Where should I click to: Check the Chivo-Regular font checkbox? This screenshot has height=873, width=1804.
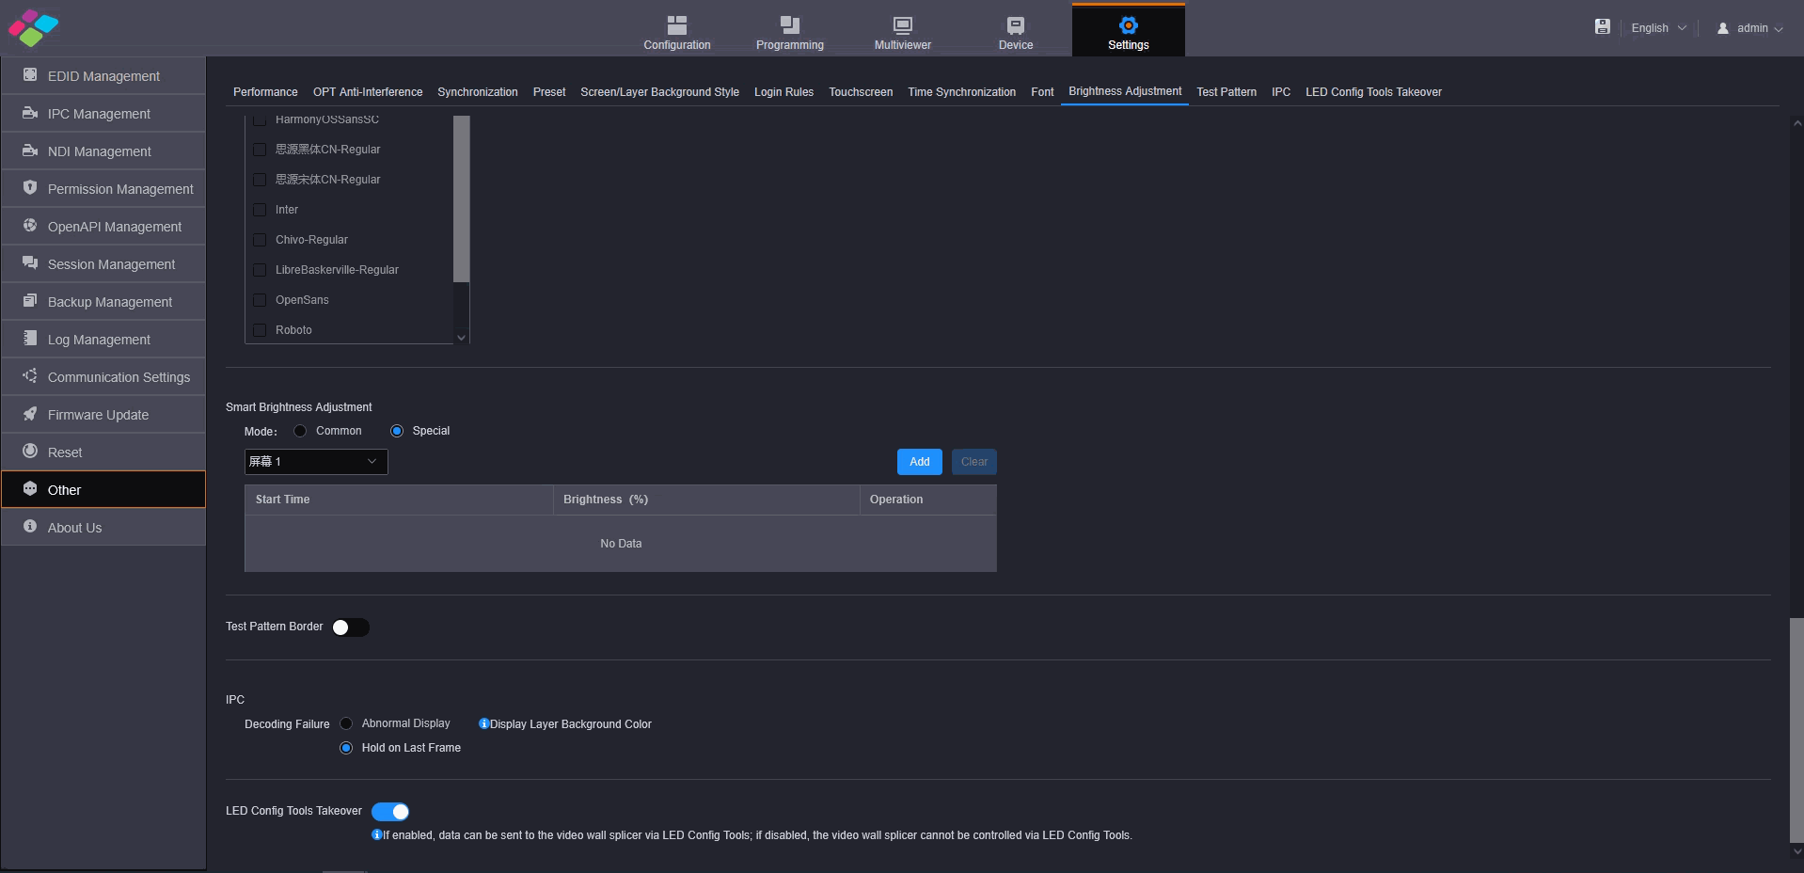(x=260, y=240)
